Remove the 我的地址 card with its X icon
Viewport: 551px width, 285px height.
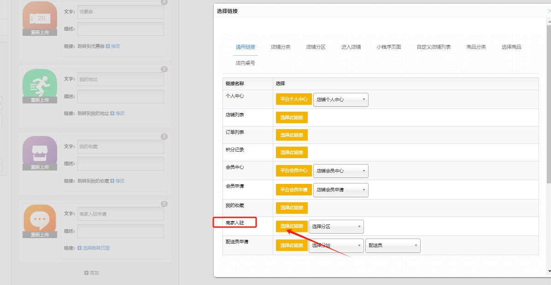[x=164, y=69]
